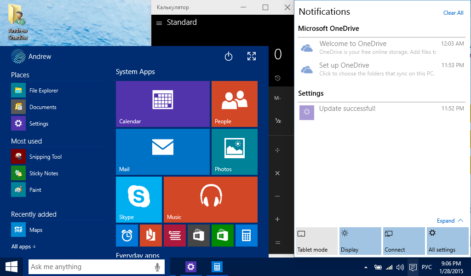471x276 pixels.
Task: Open the Photos tile
Action: pyautogui.click(x=234, y=152)
